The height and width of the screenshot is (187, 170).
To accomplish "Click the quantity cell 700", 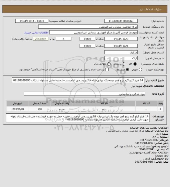I will click(x=40, y=109).
